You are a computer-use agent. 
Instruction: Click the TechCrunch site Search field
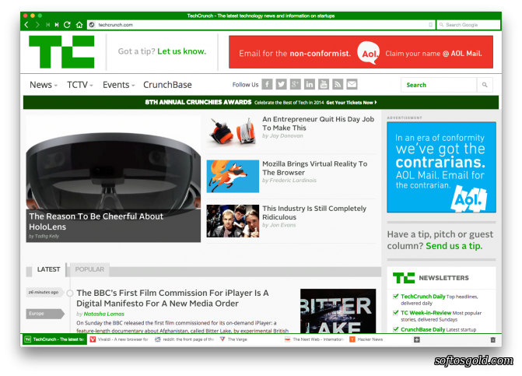[x=439, y=85]
